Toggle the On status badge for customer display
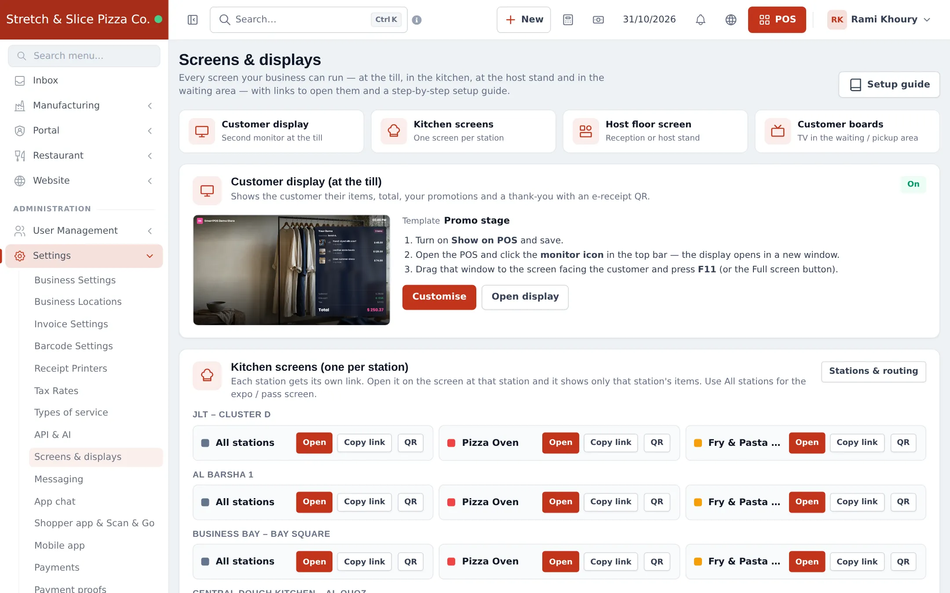Viewport: 950px width, 593px height. 913,184
